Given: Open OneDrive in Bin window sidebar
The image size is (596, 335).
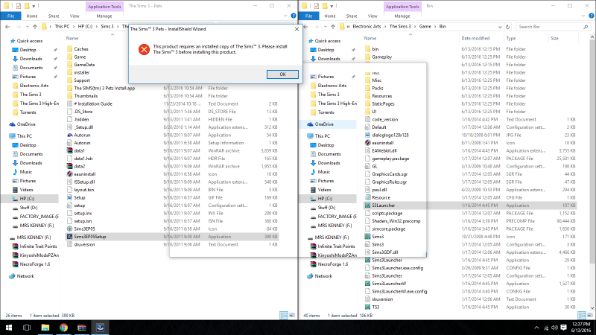Looking at the screenshot, I should point(324,124).
